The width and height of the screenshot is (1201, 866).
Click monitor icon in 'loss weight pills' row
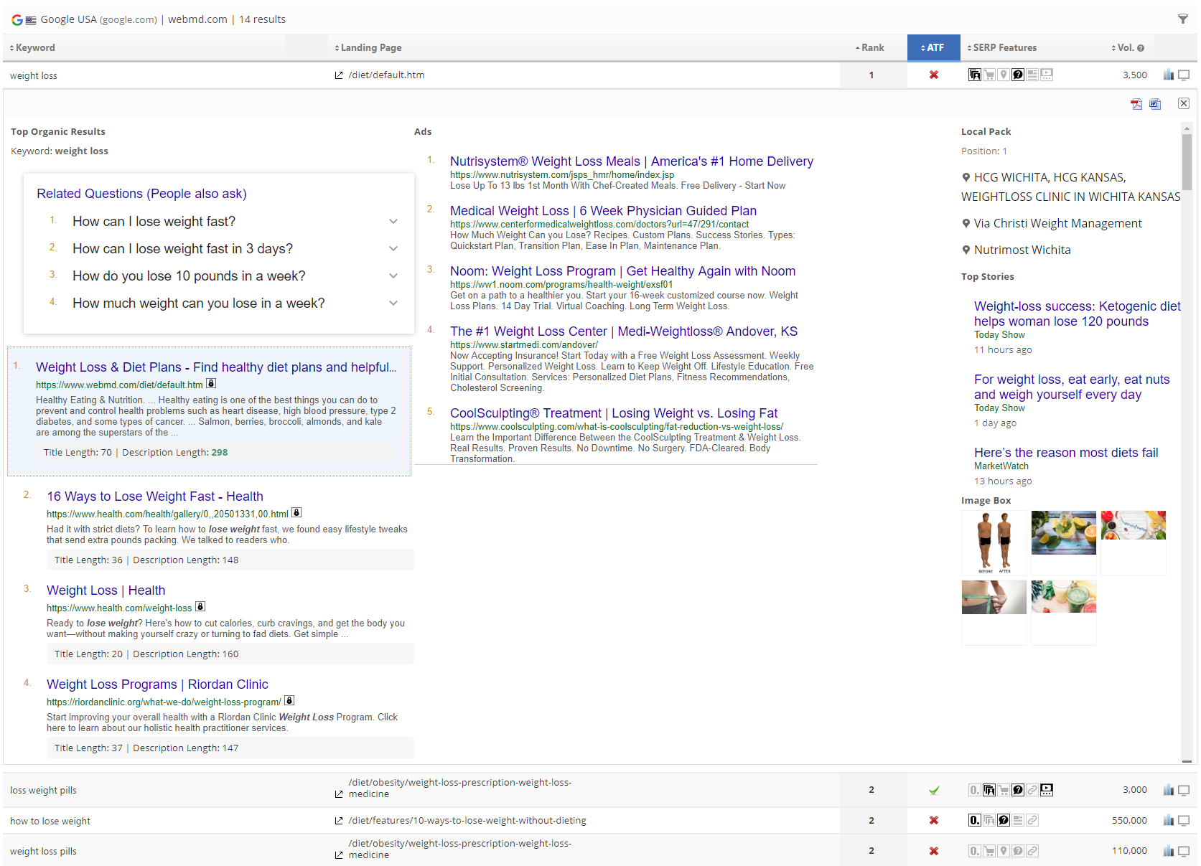[1184, 790]
